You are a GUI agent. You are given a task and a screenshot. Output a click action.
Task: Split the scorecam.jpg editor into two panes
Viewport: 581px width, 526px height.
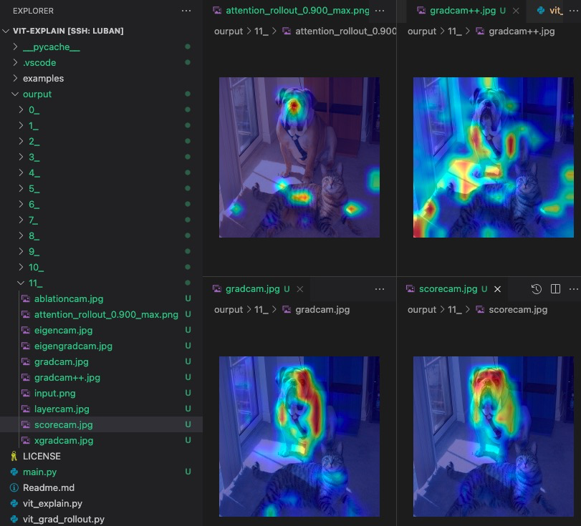click(x=555, y=288)
